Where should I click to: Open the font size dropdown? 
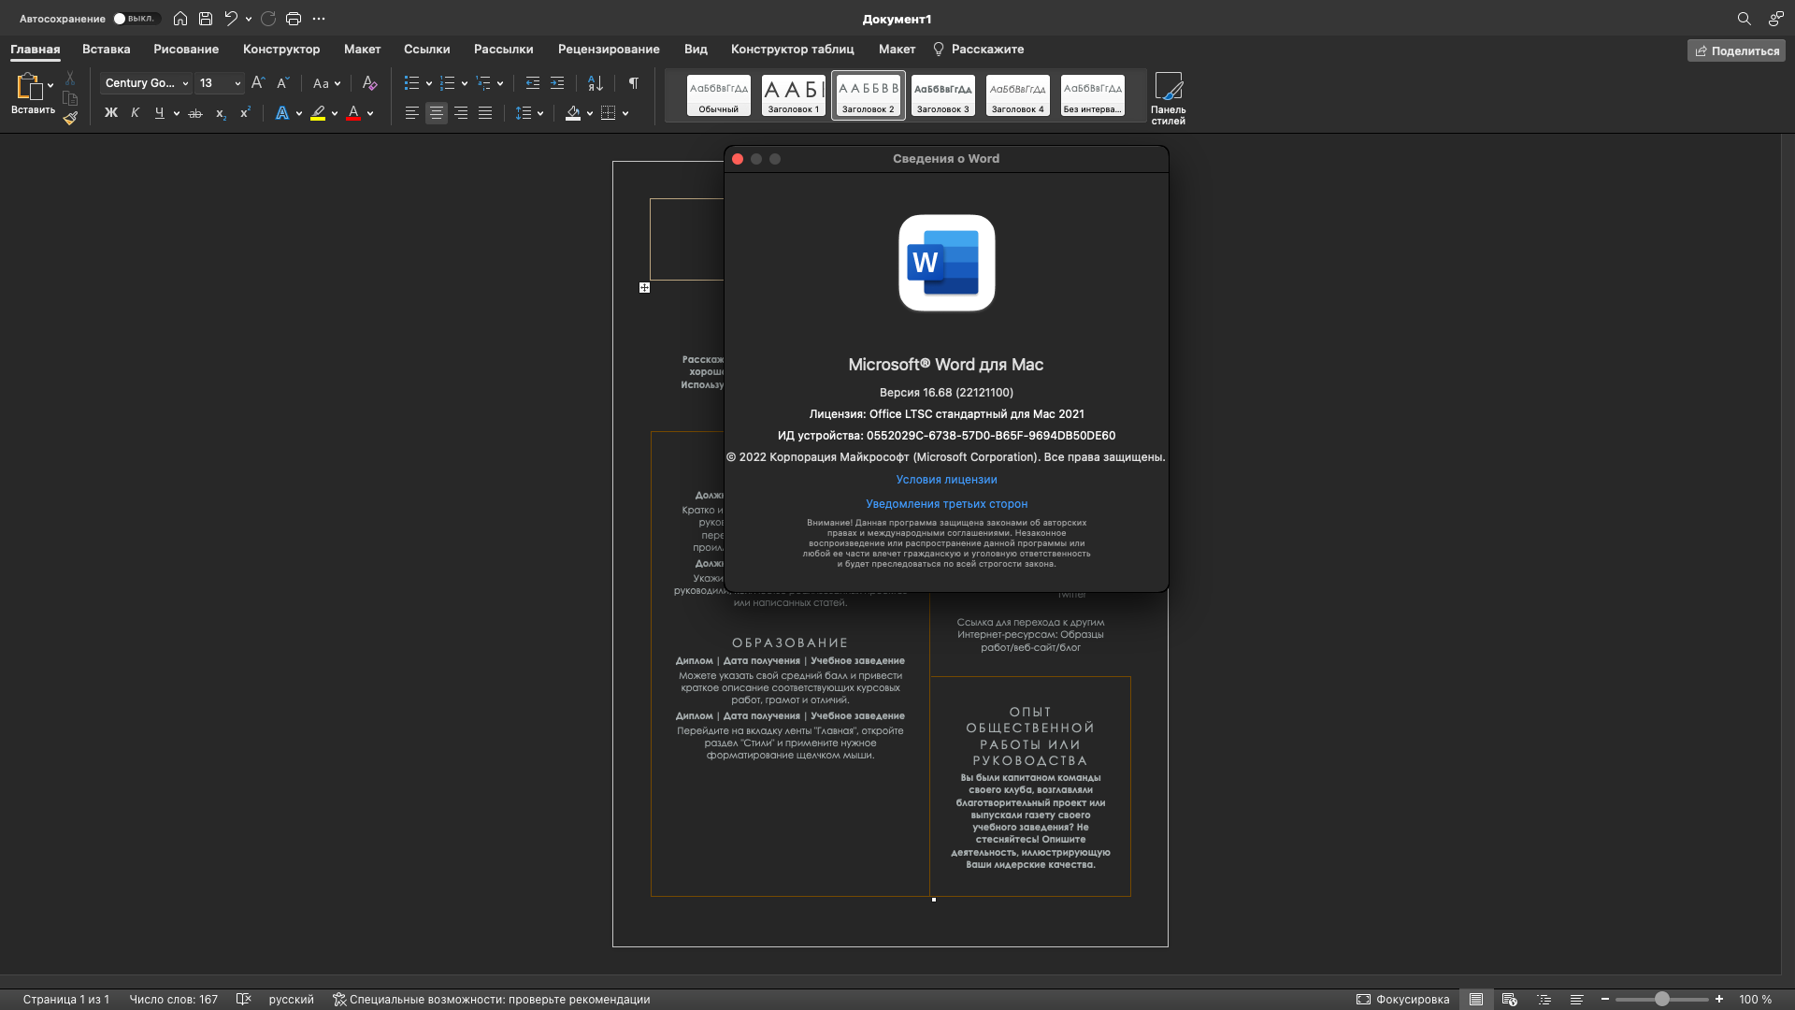[x=237, y=83]
